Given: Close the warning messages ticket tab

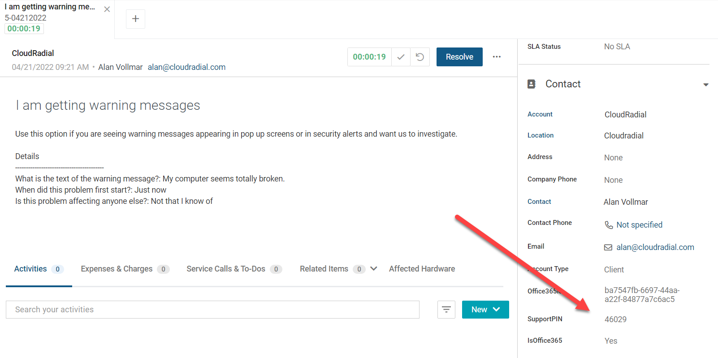Looking at the screenshot, I should point(107,9).
